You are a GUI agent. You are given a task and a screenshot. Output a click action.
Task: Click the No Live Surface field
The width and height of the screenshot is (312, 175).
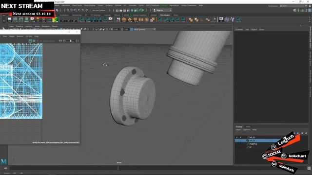click(99, 10)
